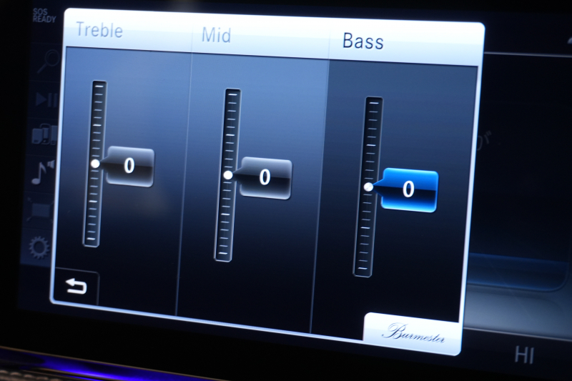
Task: Tap the Mid value 0 label
Action: [265, 178]
